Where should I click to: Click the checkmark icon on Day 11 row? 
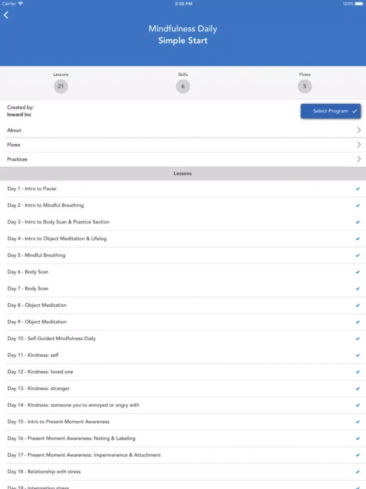click(358, 355)
